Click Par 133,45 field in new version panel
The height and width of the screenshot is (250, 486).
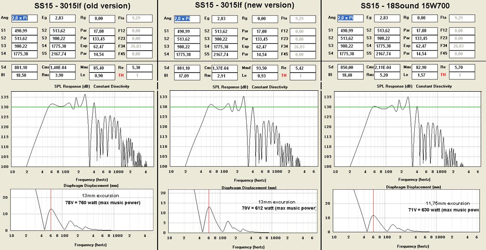point(265,39)
